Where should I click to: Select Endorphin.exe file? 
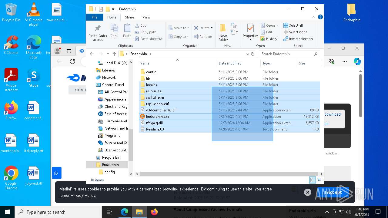click(x=229, y=117)
